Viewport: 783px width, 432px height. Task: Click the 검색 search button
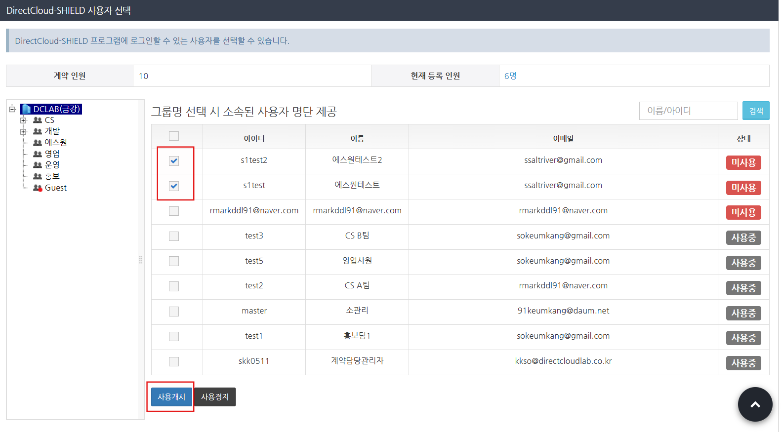coord(756,111)
